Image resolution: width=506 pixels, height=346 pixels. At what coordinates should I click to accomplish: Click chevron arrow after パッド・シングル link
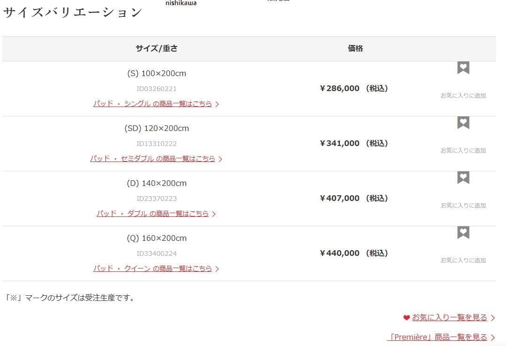click(217, 104)
